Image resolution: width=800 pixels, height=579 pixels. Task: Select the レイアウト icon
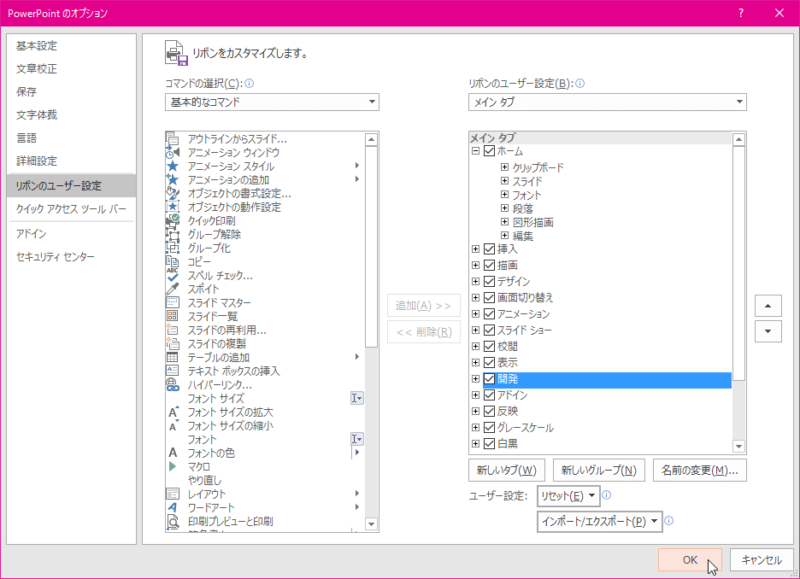(x=173, y=494)
